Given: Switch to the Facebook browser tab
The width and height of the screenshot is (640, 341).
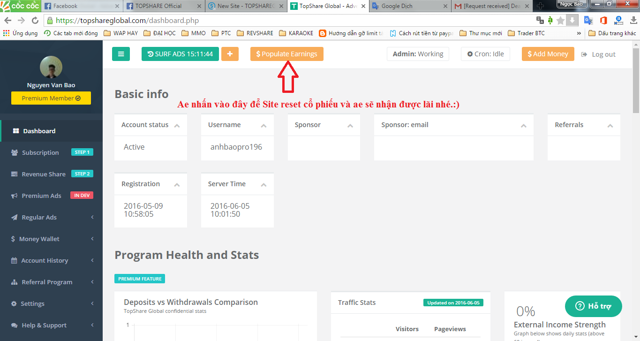Looking at the screenshot, I should click(82, 6).
